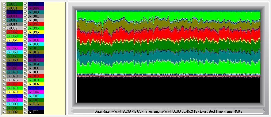271x117 pixels.
Task: Toggle the 0x0014 checkbox
Action: (x=4, y=24)
